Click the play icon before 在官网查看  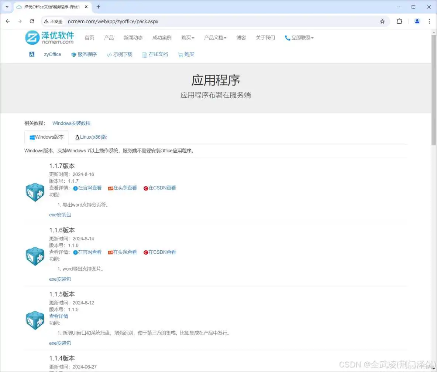tap(75, 187)
